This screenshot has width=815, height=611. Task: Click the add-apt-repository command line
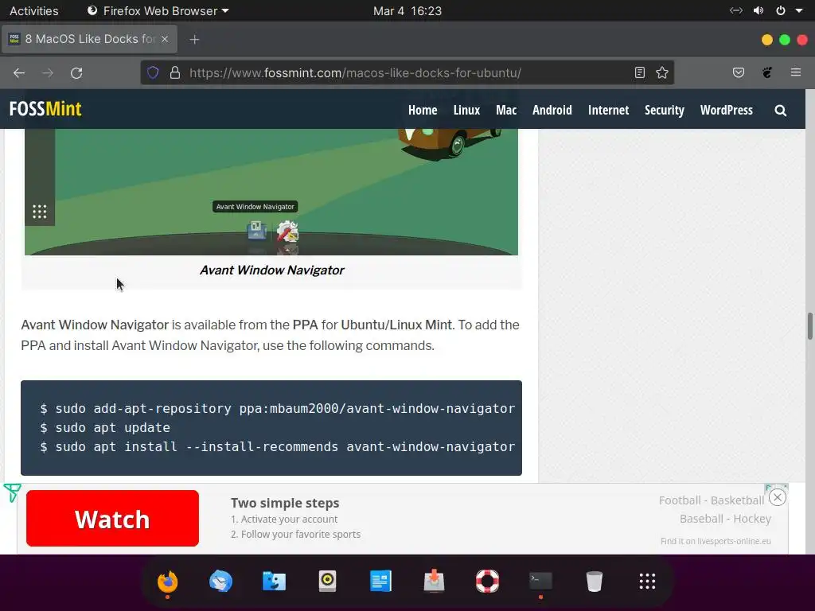(278, 408)
